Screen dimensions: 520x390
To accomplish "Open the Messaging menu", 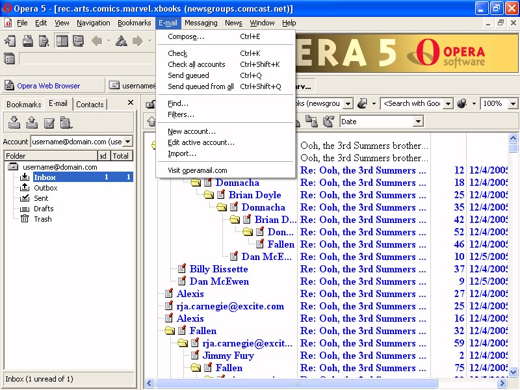I will (201, 23).
